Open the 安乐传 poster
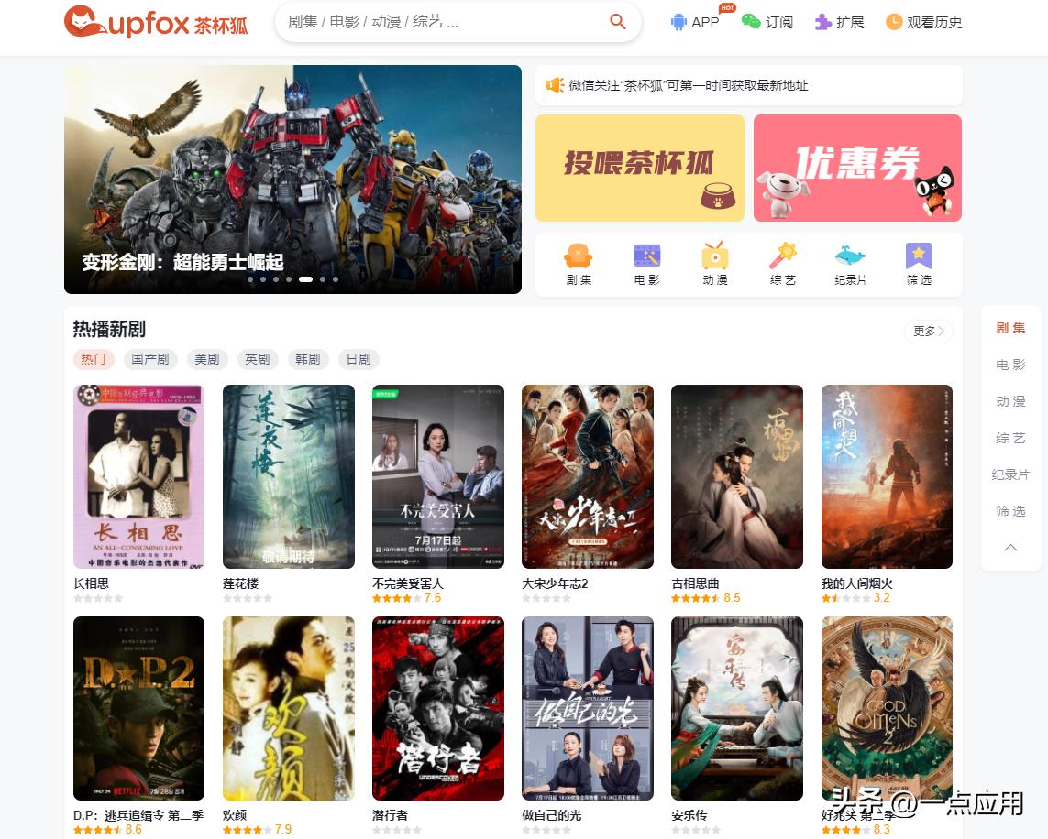 [737, 708]
